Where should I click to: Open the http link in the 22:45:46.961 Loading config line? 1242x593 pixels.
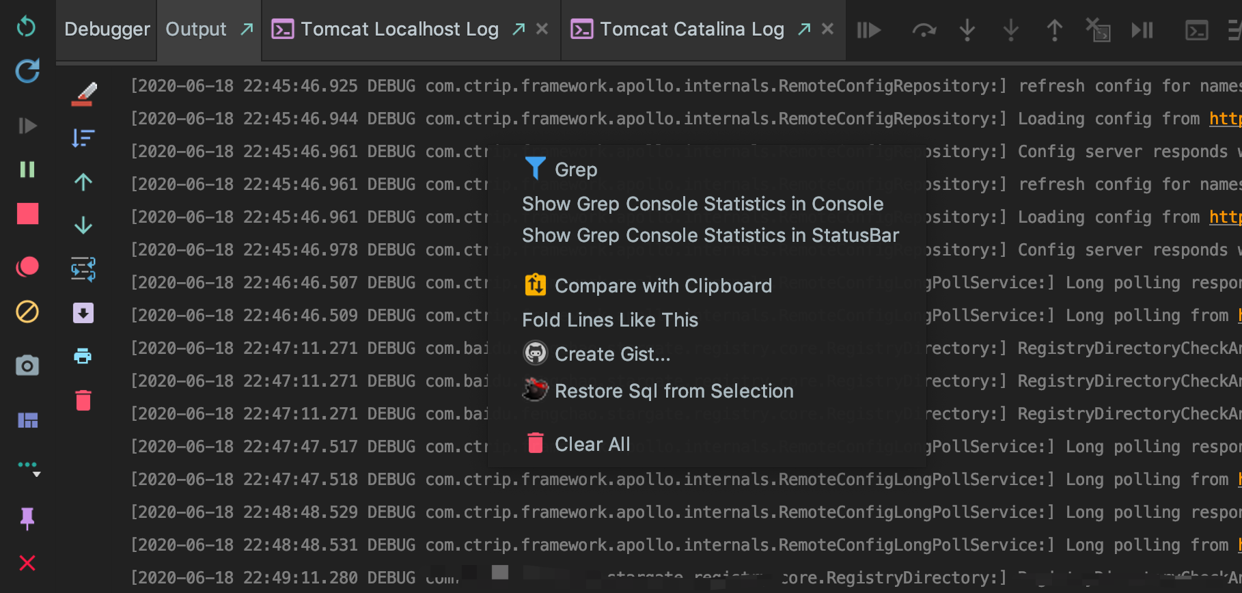pyautogui.click(x=1226, y=217)
